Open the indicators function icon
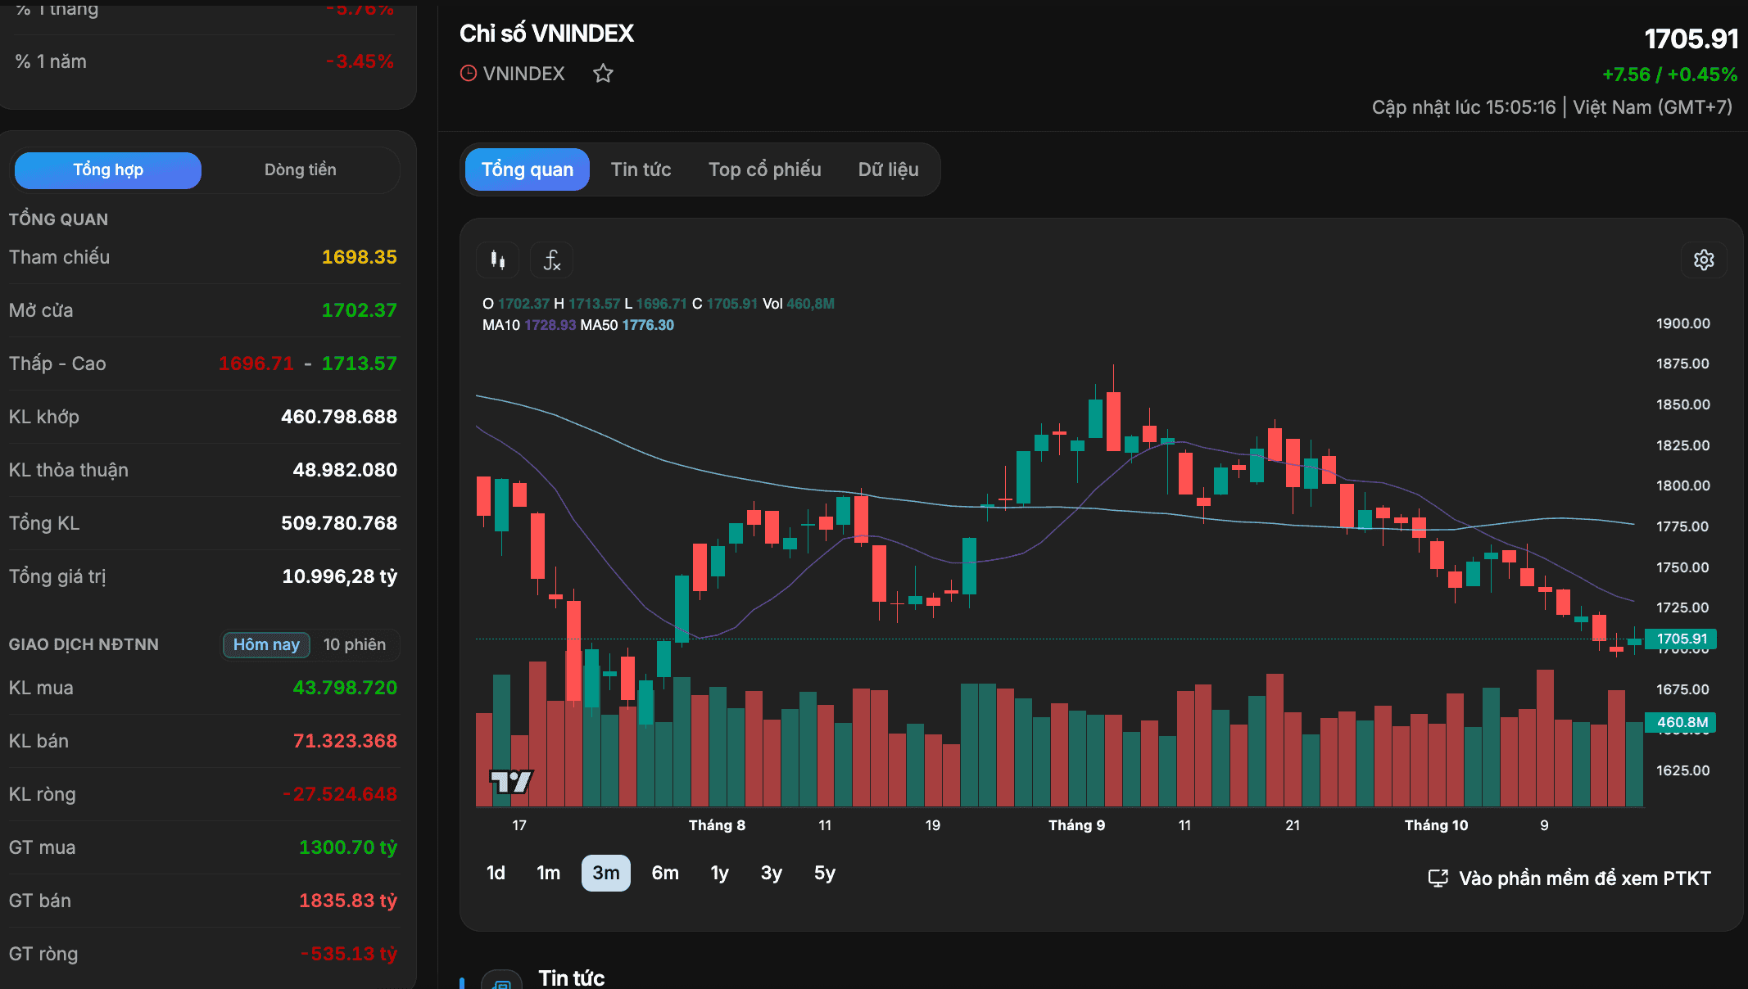 click(x=551, y=260)
